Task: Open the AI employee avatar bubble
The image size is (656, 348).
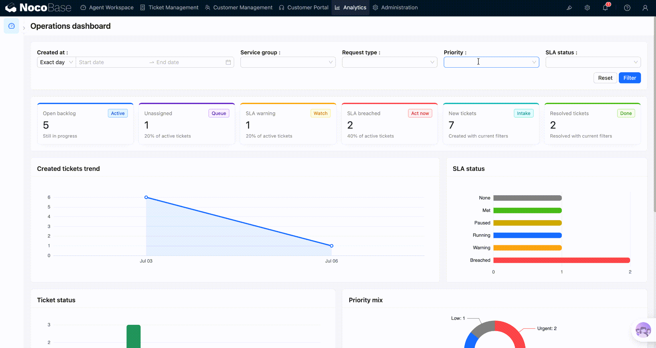Action: pyautogui.click(x=643, y=330)
